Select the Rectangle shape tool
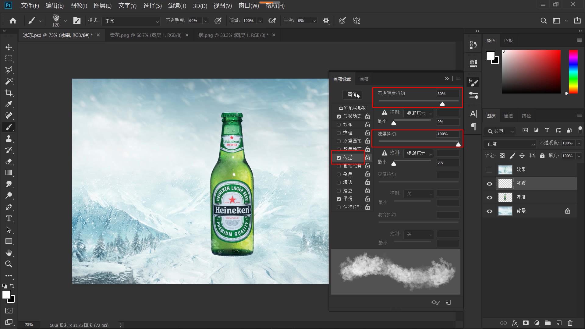Image resolution: width=585 pixels, height=329 pixels. [x=9, y=241]
